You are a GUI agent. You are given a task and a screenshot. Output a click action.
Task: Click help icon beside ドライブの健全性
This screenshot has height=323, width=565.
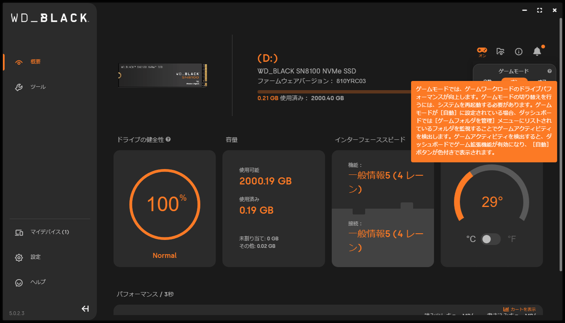(x=168, y=139)
